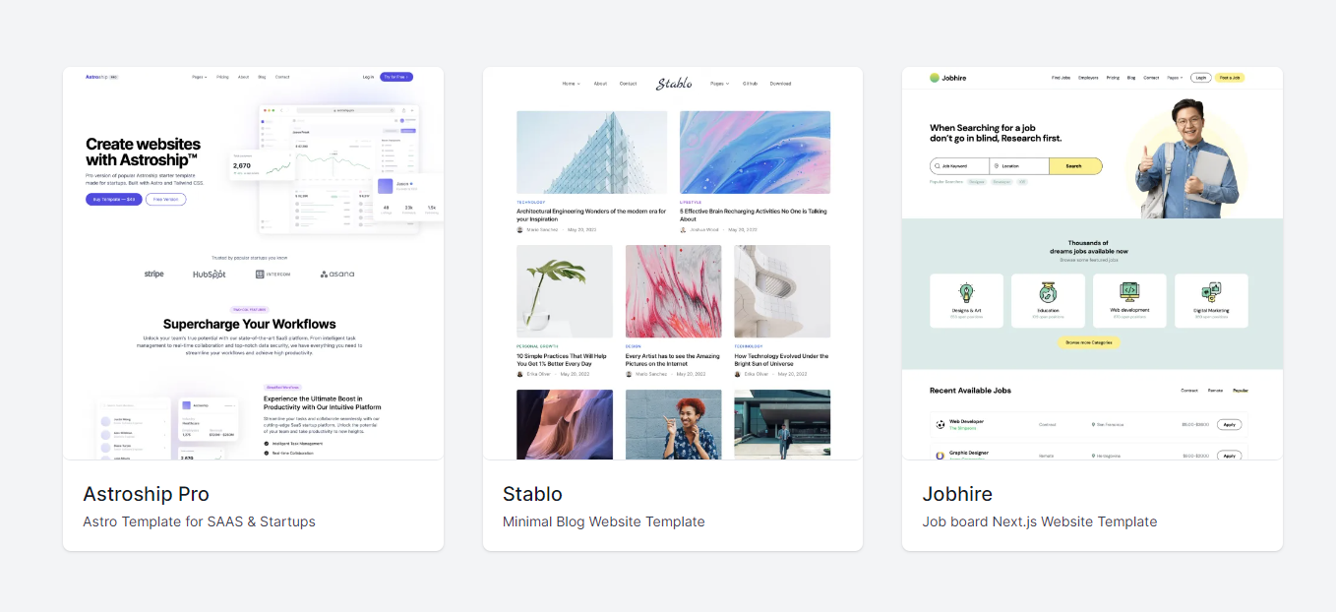Screen dimensions: 1336x612
Task: Switch to Remote jobs tab
Action: [x=1216, y=391]
